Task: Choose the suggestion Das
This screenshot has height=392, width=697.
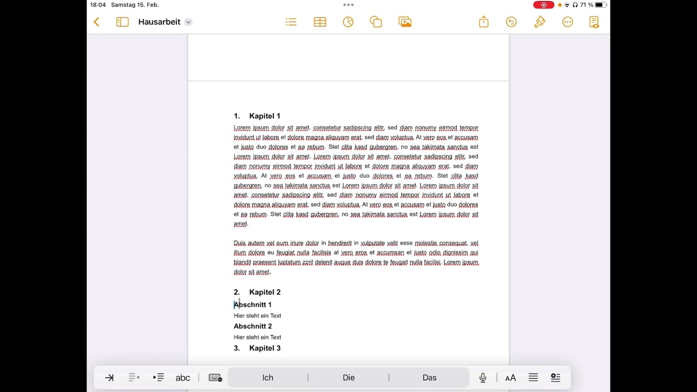Action: (x=430, y=377)
